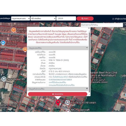Click the Malaratr restaurant map marker
Screen dimensions: 126x126
click(x=14, y=30)
